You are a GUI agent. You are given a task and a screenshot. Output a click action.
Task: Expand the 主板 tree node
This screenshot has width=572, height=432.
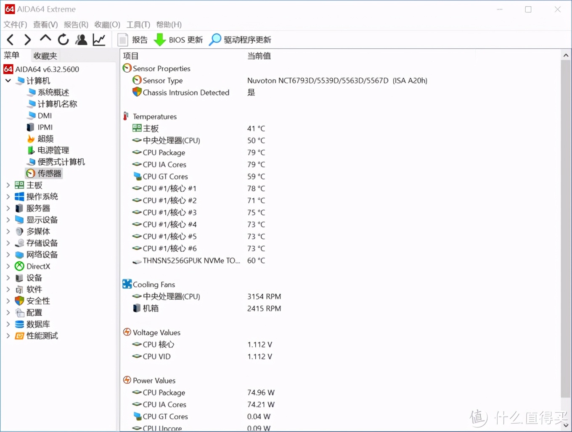[x=8, y=185]
